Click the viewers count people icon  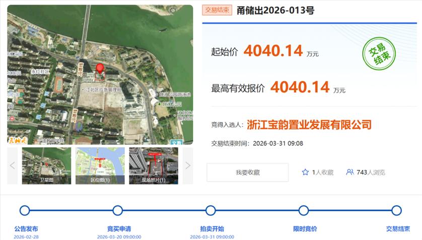point(349,172)
